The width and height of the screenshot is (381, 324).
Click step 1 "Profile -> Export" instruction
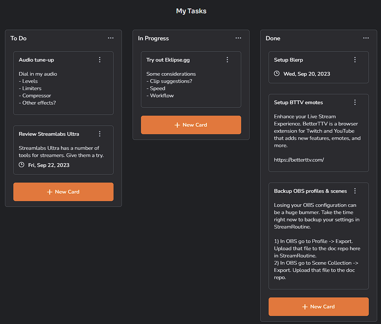(317, 248)
